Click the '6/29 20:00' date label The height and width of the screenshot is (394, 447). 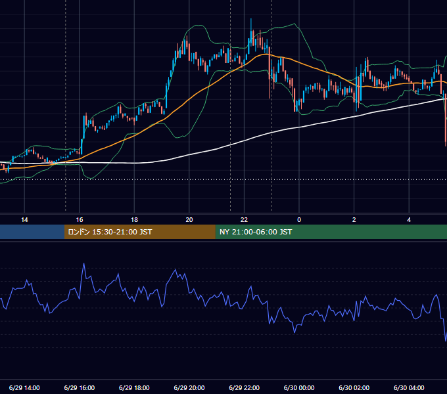(x=189, y=387)
